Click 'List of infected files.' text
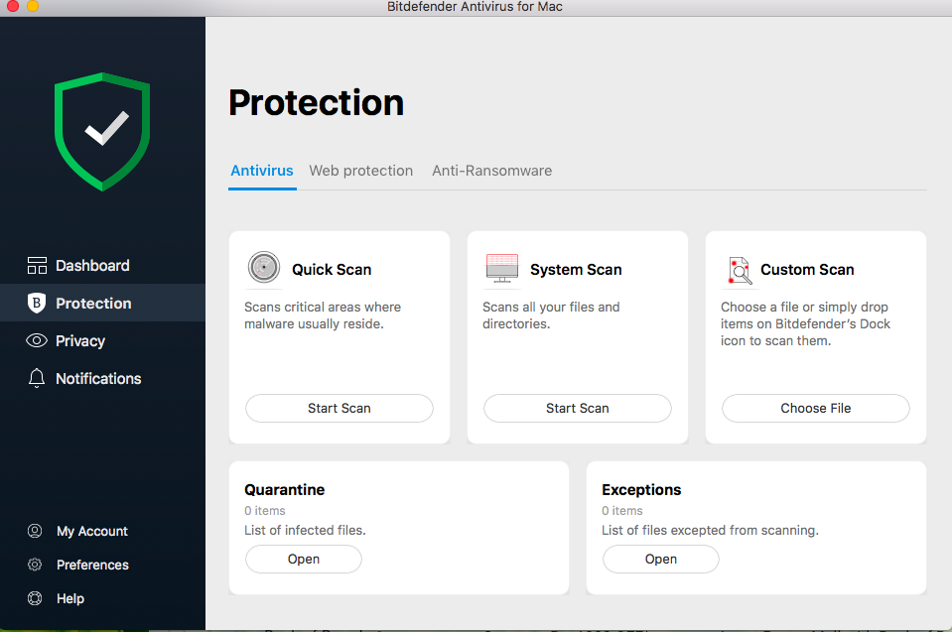The image size is (952, 632). point(305,530)
